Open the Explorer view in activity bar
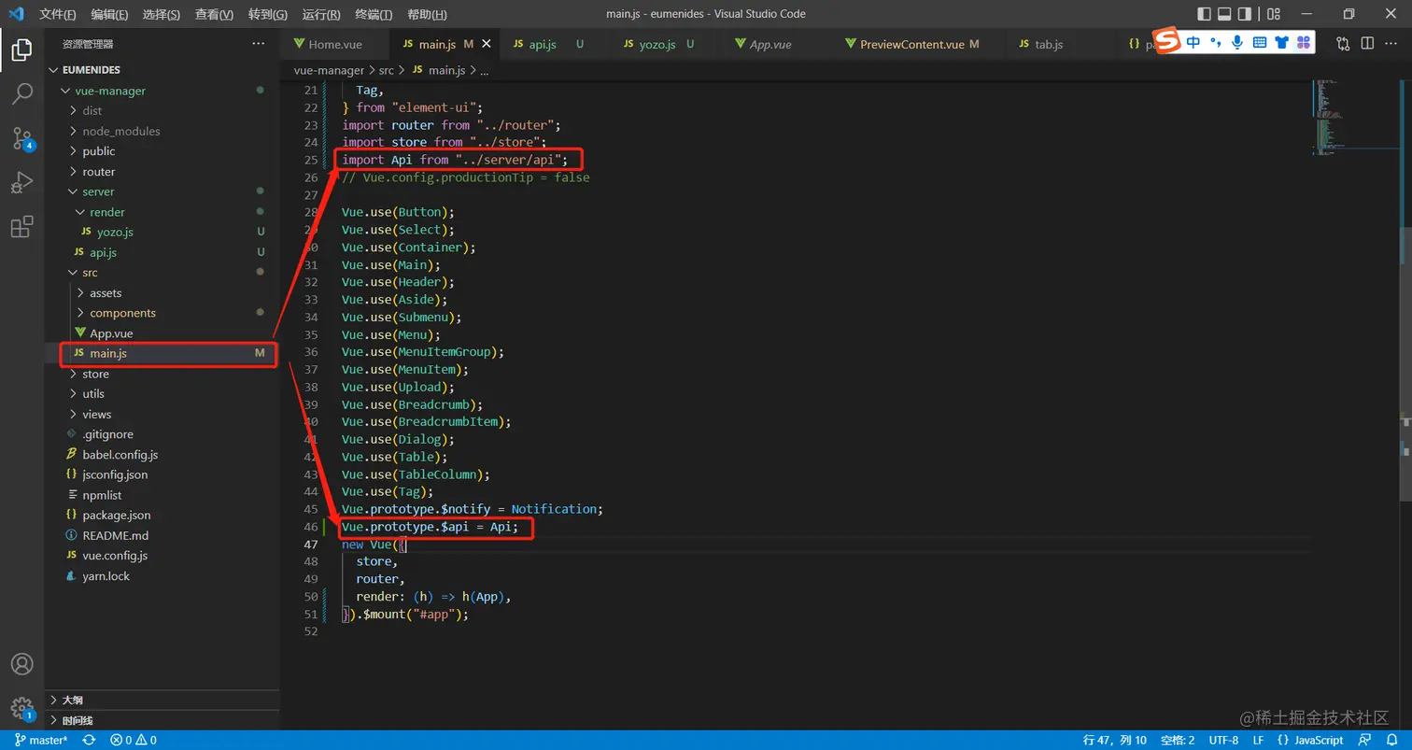 21,50
